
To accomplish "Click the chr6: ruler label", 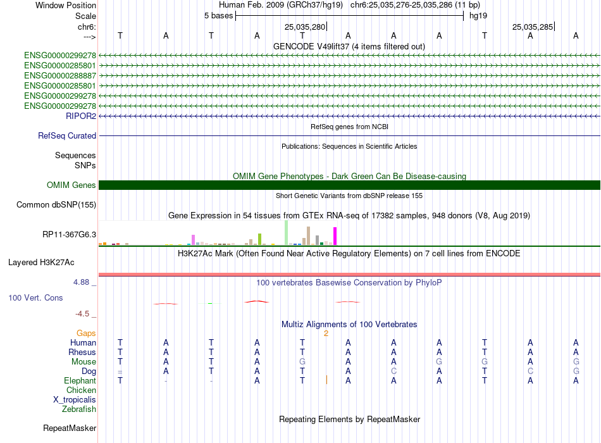I will (x=87, y=27).
